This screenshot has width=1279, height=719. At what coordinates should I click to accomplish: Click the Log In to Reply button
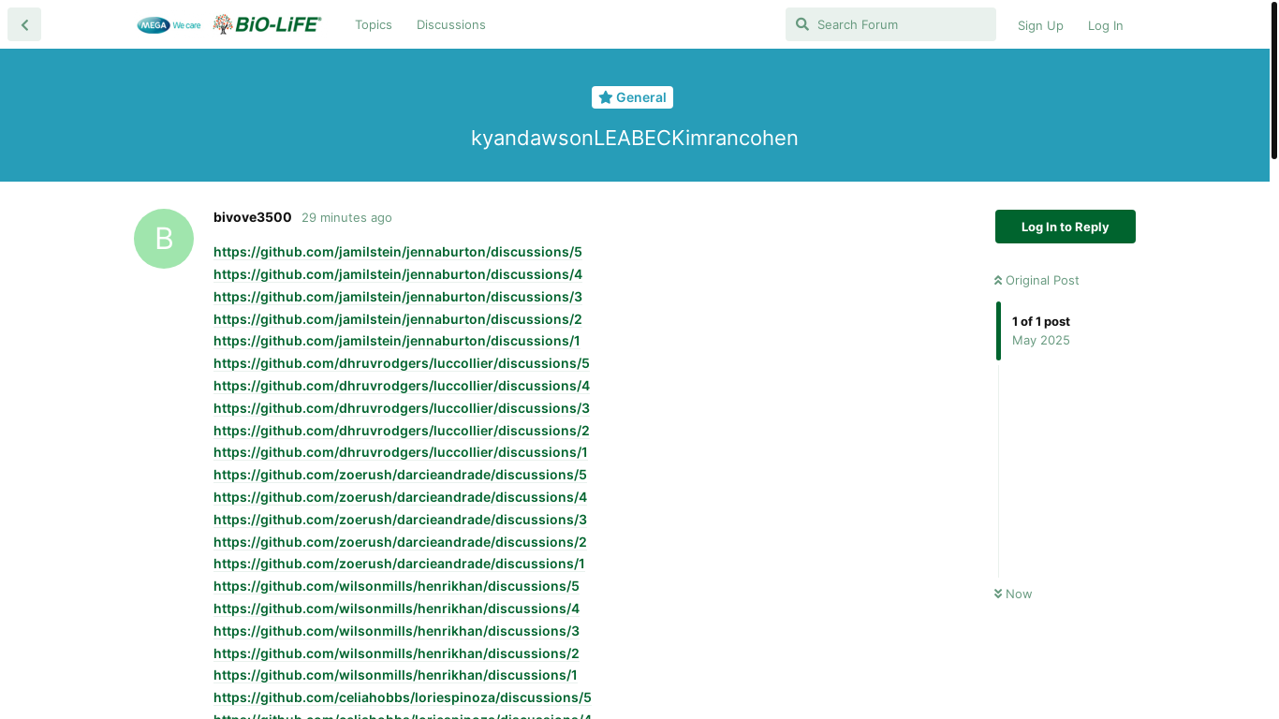pos(1066,227)
